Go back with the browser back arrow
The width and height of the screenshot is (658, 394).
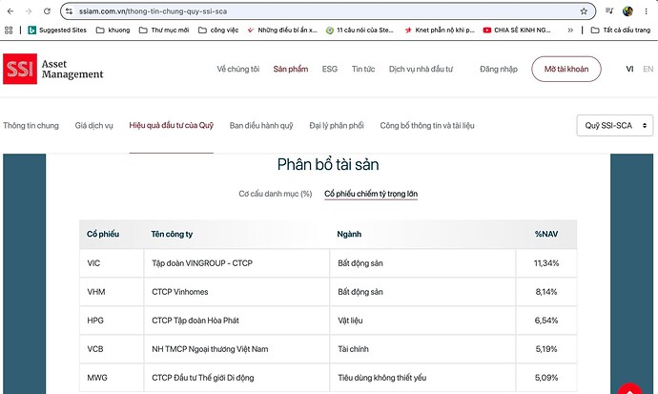pyautogui.click(x=10, y=11)
